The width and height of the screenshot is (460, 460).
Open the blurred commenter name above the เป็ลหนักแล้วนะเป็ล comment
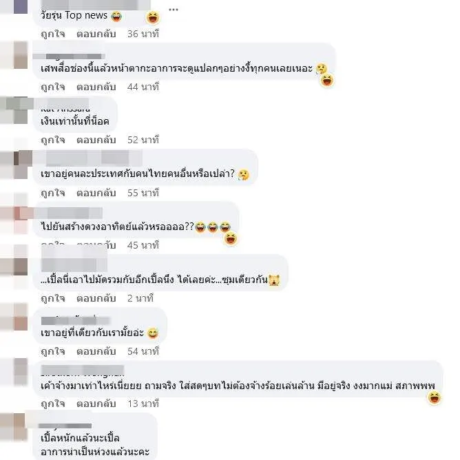(x=65, y=426)
